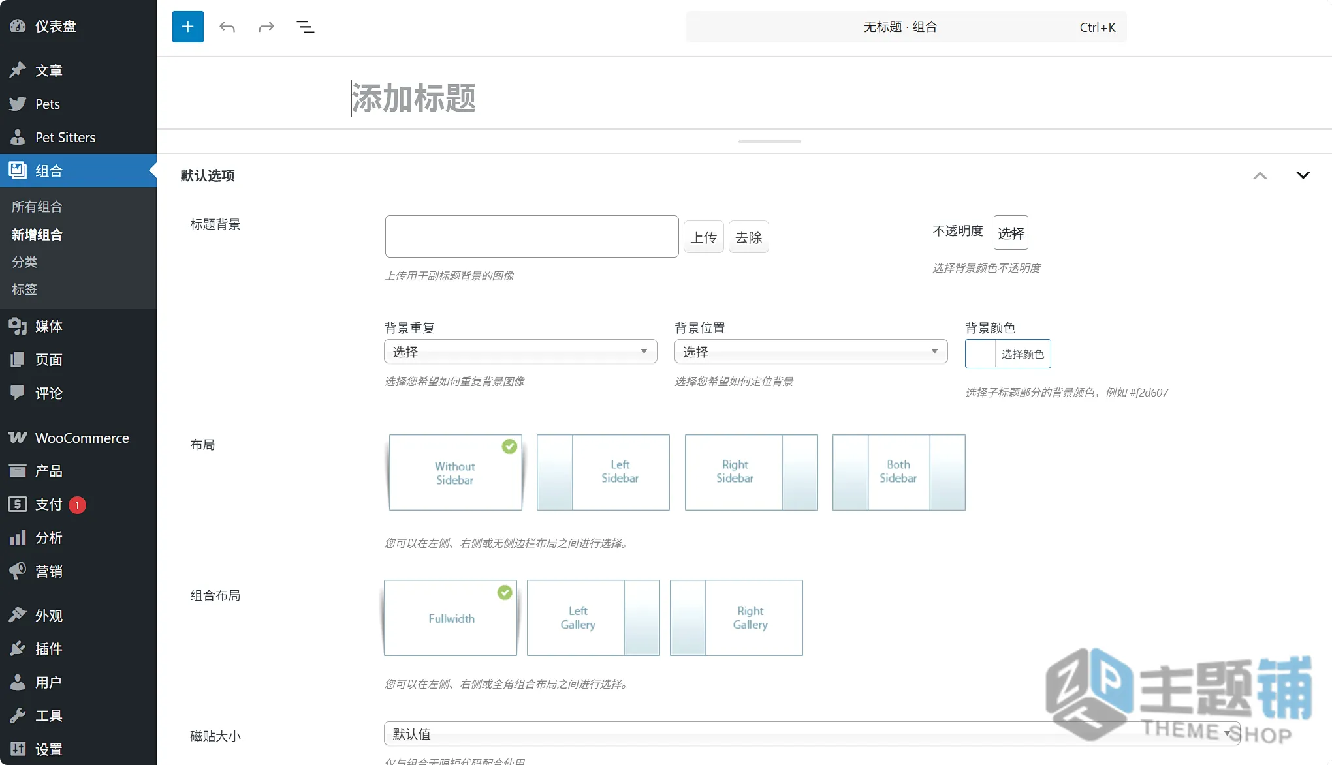
Task: Click the Twitter bird icon for Pets
Action: click(x=18, y=104)
